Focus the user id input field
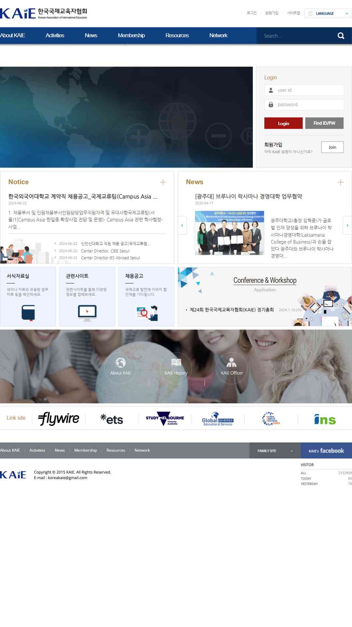Image resolution: width=352 pixels, height=627 pixels. (x=304, y=90)
